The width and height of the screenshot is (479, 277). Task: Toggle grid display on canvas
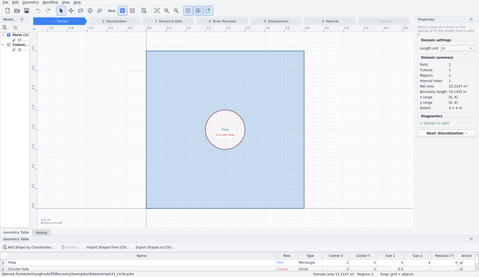click(x=188, y=11)
